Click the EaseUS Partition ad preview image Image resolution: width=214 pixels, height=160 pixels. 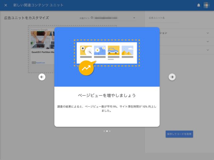(x=42, y=40)
